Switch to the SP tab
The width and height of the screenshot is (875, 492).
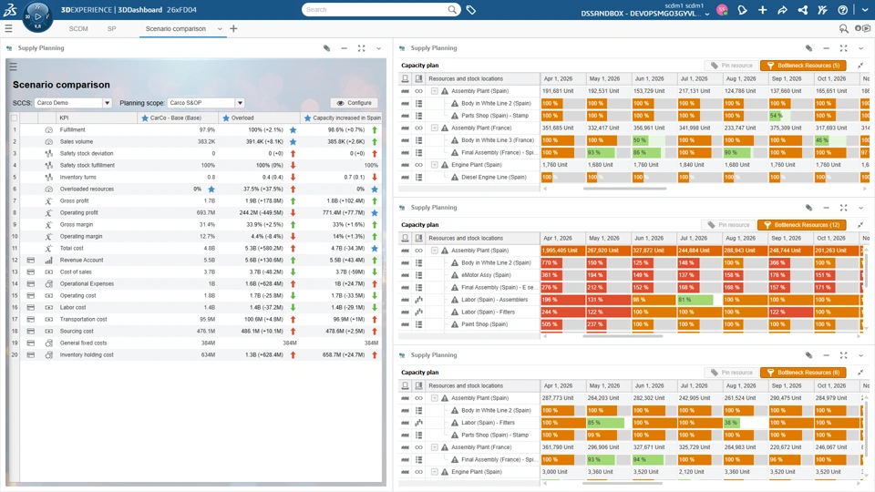coord(111,28)
